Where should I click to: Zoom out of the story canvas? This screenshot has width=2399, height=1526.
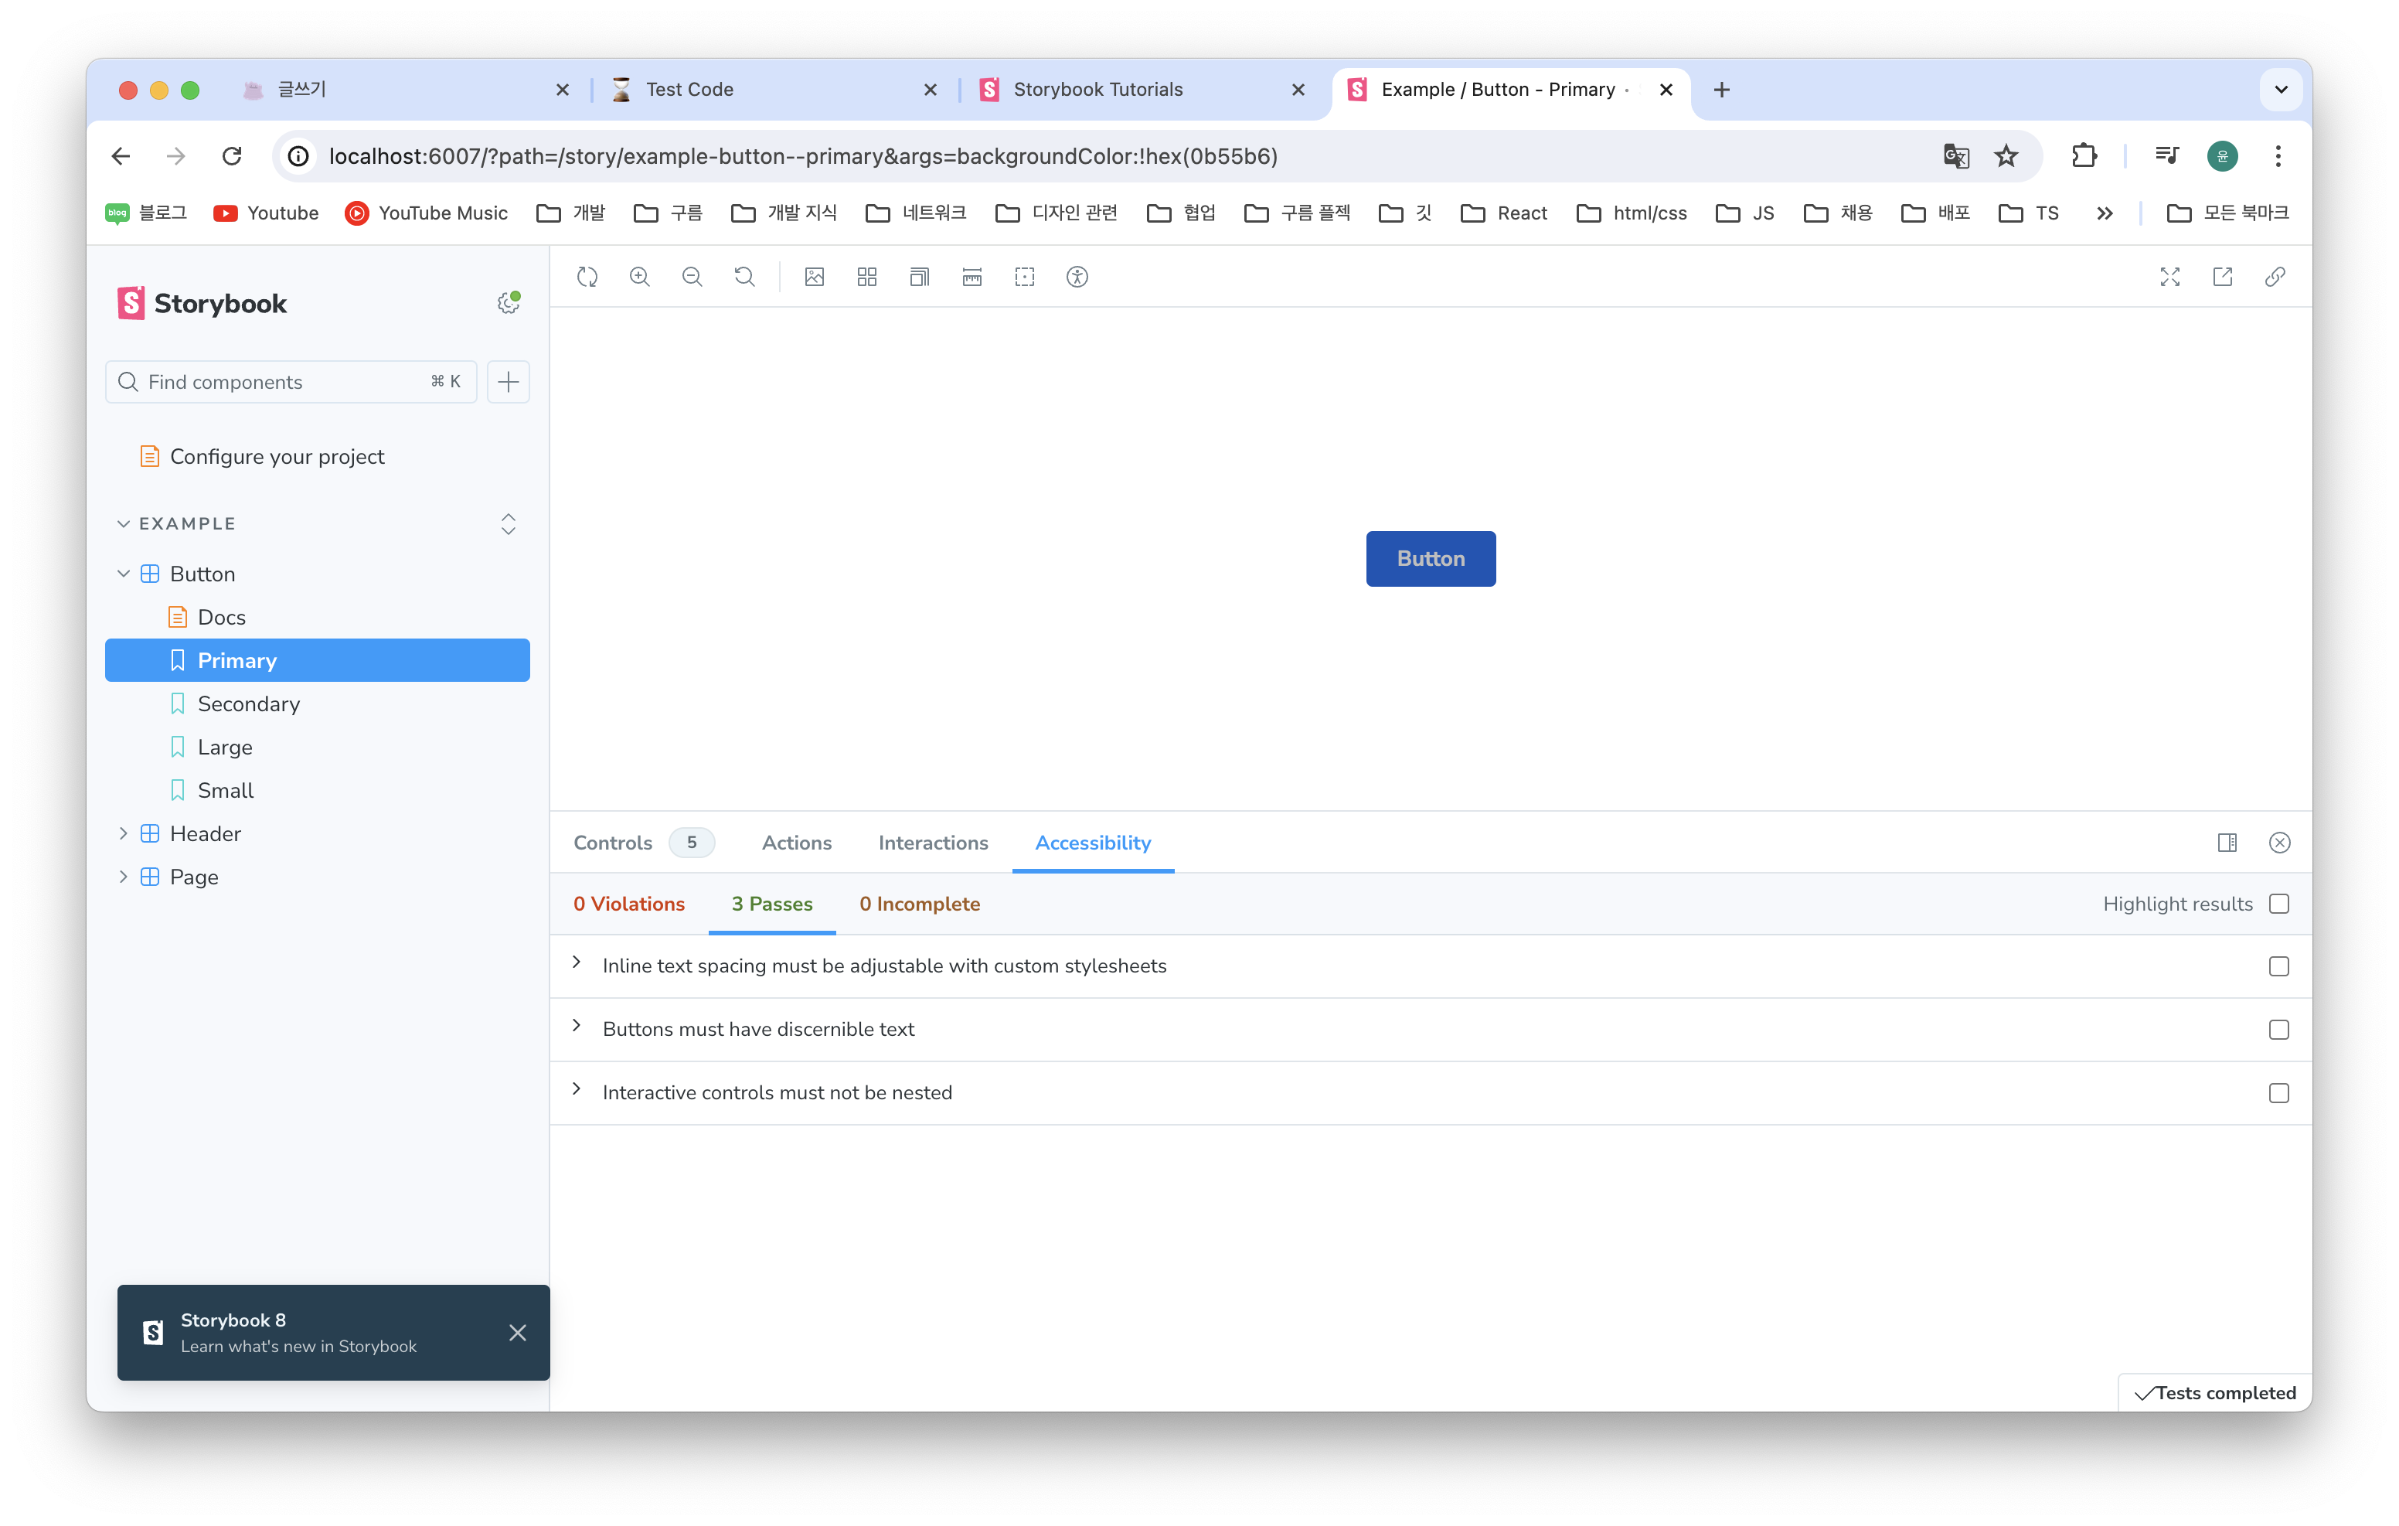[692, 277]
